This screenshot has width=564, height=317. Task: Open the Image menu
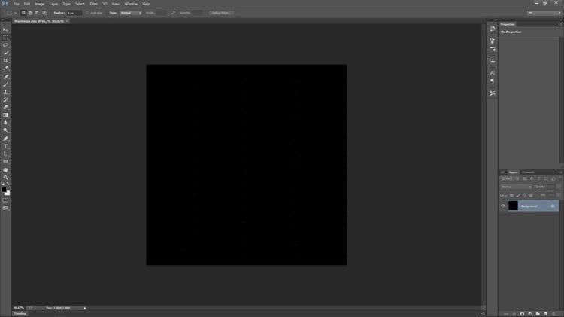pyautogui.click(x=40, y=4)
